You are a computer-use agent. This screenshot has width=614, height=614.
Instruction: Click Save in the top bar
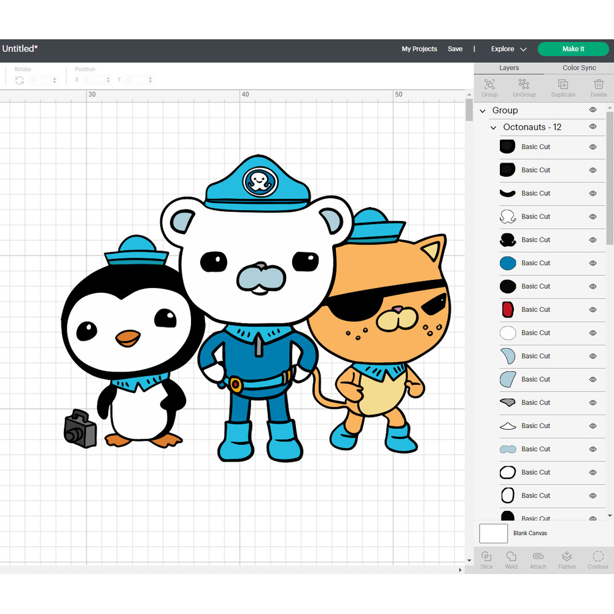455,49
